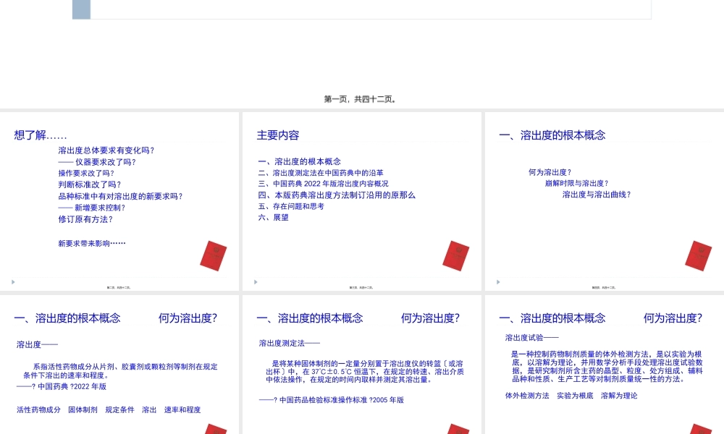Click the red seal stamp on the 主要内容 slide
Image resolution: width=724 pixels, height=434 pixels.
[x=455, y=256]
